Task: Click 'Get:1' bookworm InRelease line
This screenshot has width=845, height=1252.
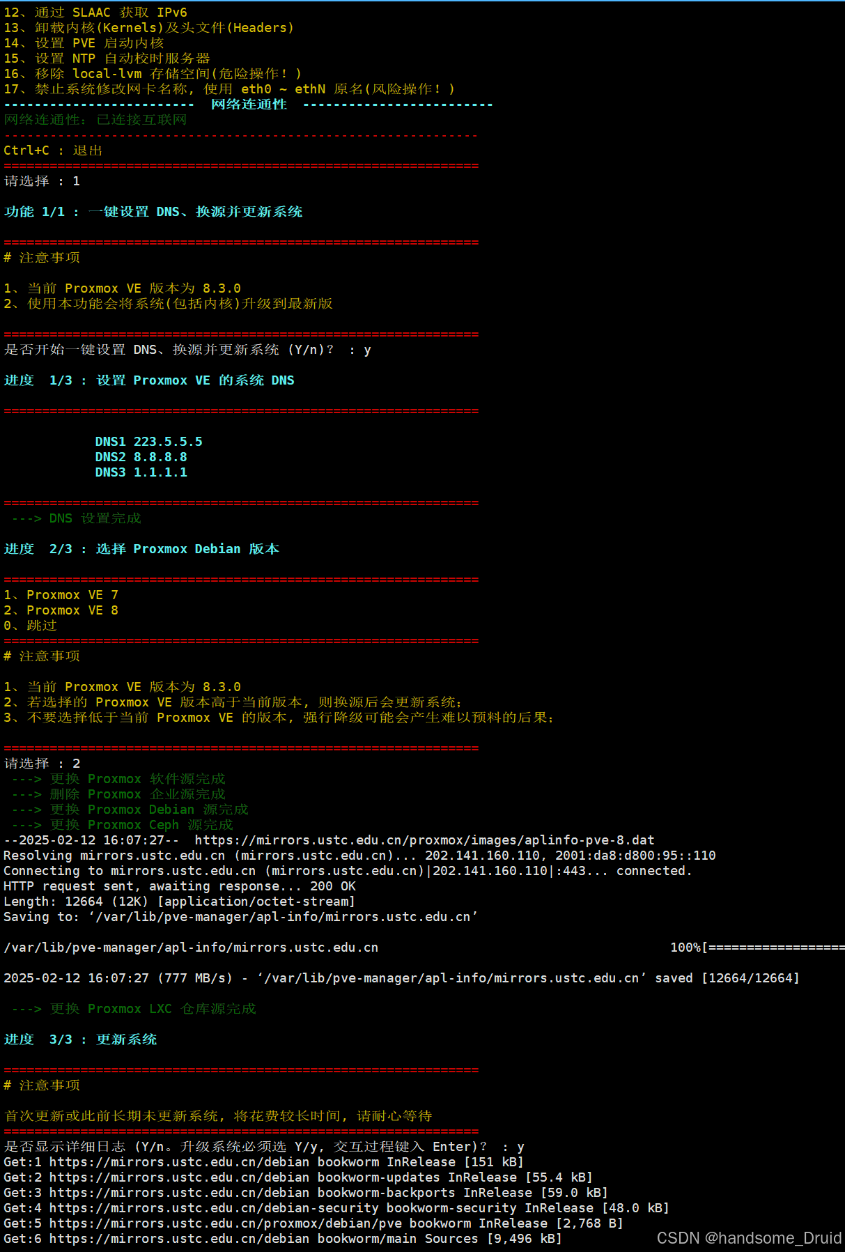Action: 264,1162
